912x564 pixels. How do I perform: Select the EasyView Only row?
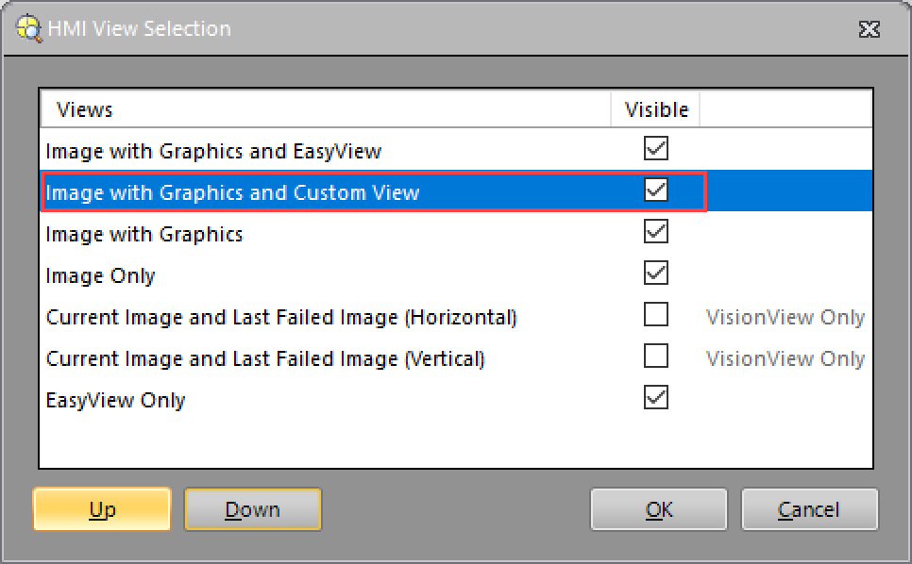[x=115, y=400]
